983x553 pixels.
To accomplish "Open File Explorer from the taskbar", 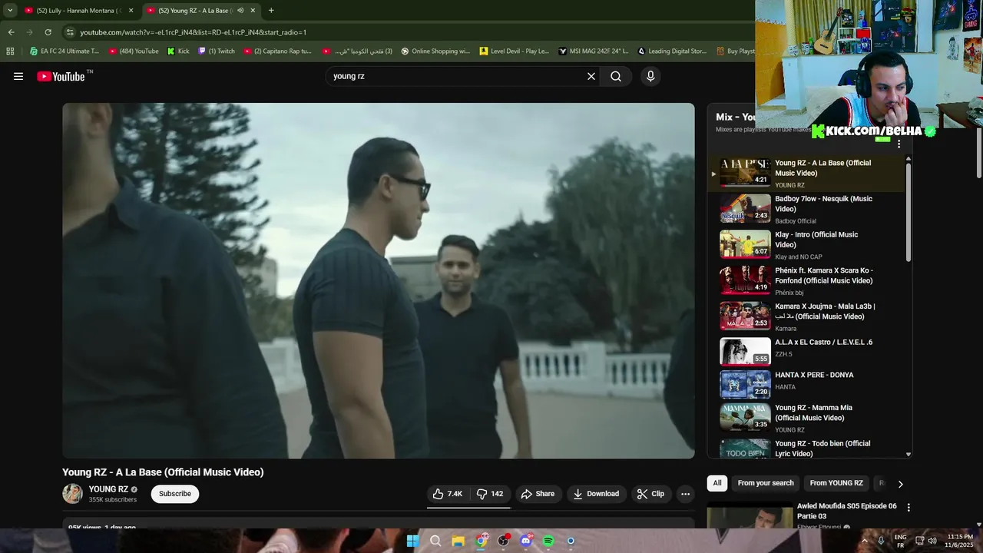I will click(458, 541).
